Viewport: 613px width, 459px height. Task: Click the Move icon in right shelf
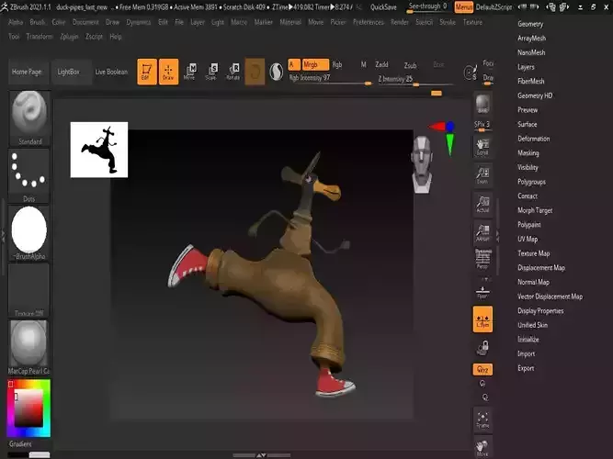482,448
